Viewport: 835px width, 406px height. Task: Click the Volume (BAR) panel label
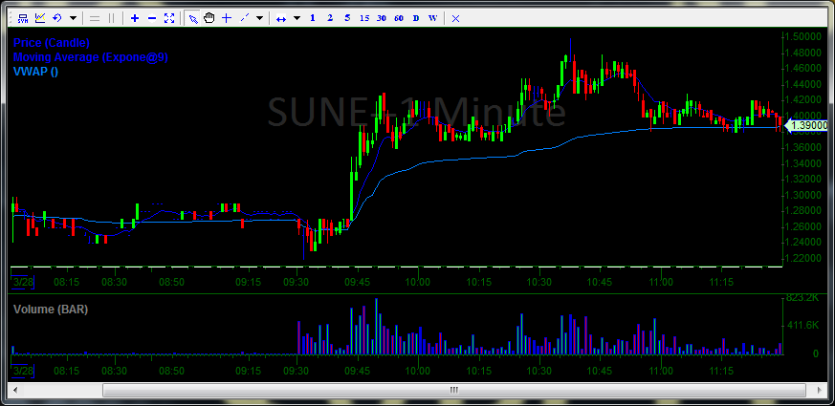pyautogui.click(x=51, y=310)
